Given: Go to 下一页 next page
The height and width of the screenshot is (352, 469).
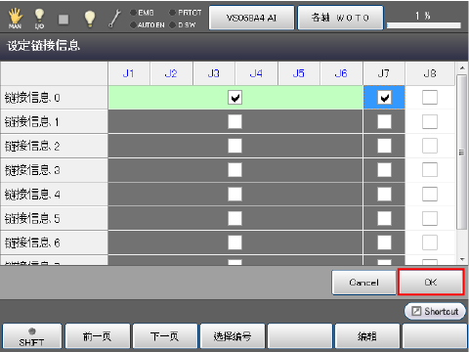Looking at the screenshot, I should tap(165, 336).
